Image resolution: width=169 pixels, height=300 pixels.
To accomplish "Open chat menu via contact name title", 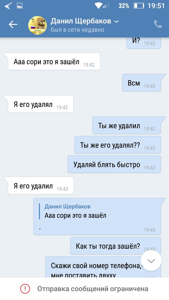I will pos(81,21).
